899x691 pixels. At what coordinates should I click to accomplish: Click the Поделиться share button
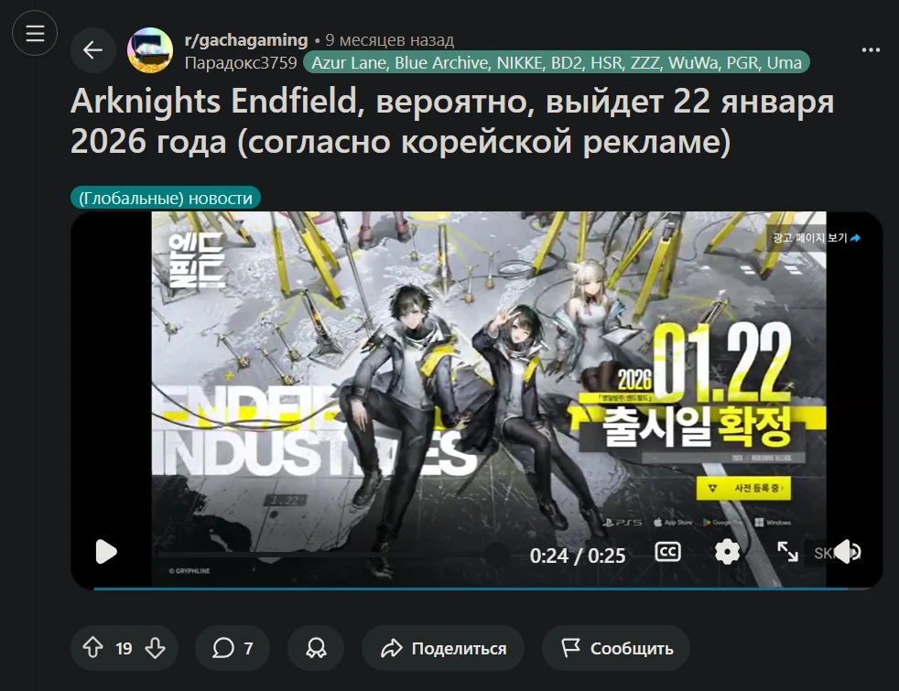443,648
